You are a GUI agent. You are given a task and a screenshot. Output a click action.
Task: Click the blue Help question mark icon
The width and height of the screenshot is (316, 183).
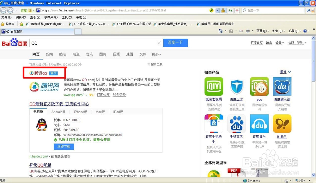click(305, 31)
